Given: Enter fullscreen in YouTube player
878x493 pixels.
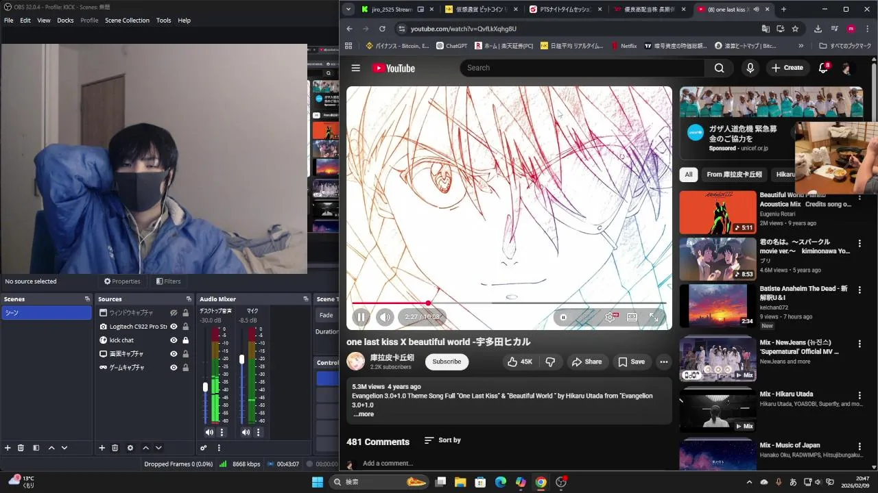Looking at the screenshot, I should [654, 317].
